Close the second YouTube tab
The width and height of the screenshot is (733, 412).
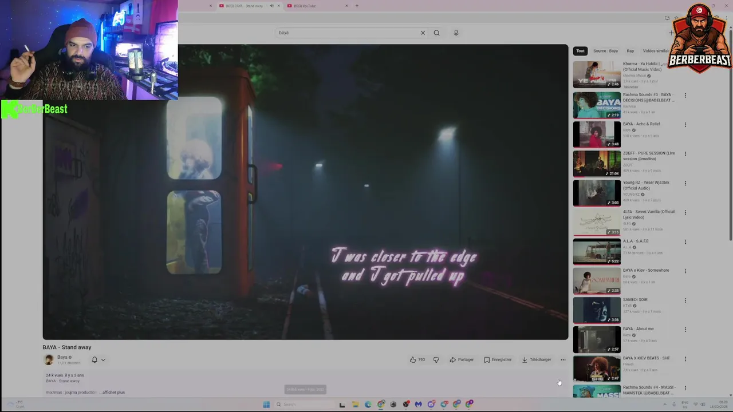pos(346,6)
